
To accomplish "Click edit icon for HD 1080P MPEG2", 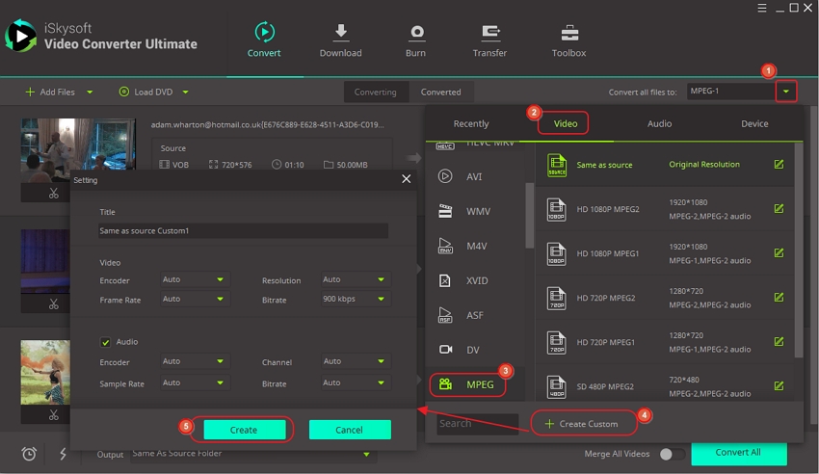I will coord(779,209).
